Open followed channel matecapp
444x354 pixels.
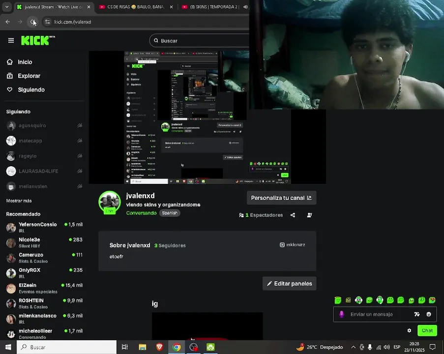(44, 141)
